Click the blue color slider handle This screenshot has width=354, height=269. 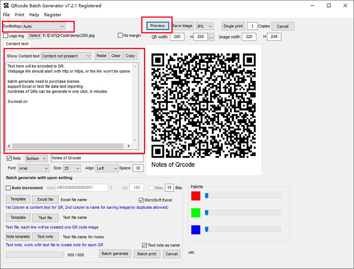click(206, 229)
